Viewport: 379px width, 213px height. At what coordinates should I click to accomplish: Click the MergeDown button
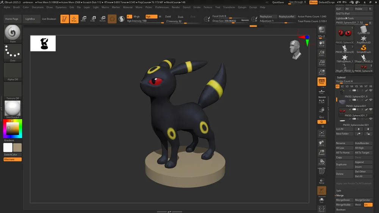pyautogui.click(x=344, y=200)
